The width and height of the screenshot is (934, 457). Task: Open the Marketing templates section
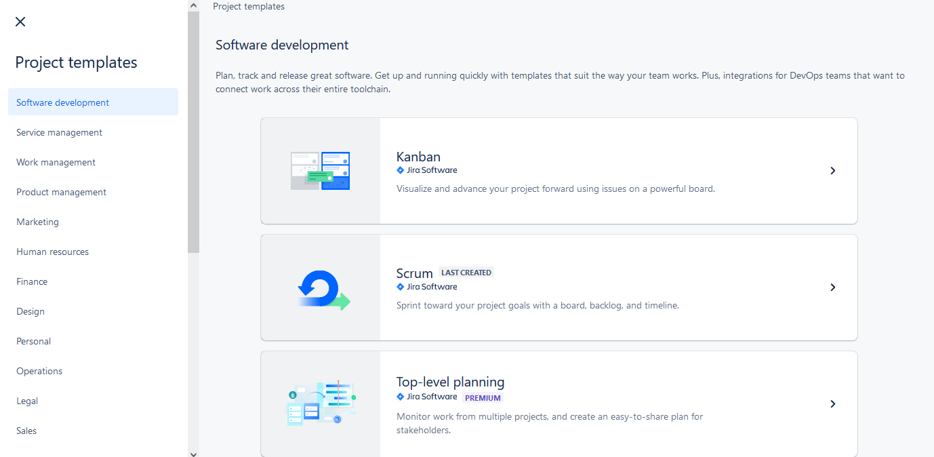coord(37,221)
